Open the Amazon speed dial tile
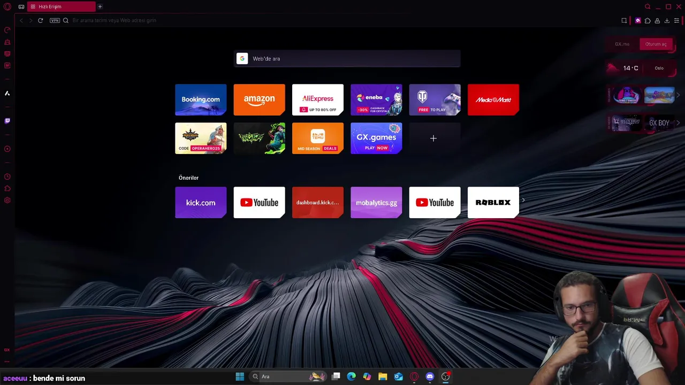This screenshot has width=685, height=385. pos(259,99)
